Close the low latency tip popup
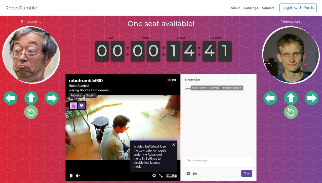 click(x=174, y=145)
